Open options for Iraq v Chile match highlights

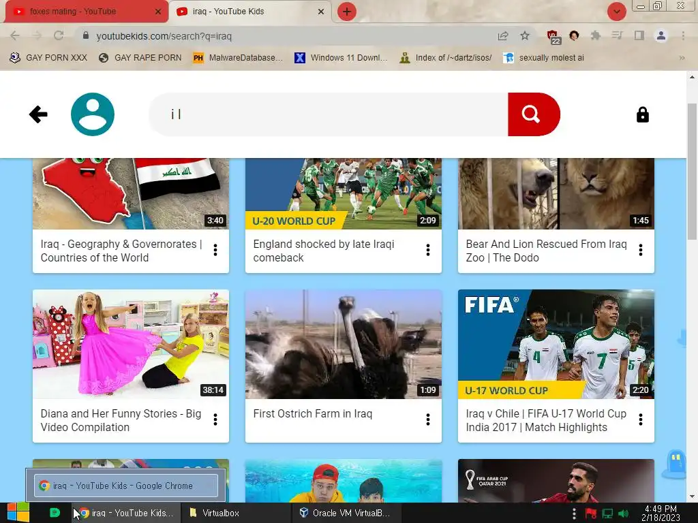click(x=641, y=419)
